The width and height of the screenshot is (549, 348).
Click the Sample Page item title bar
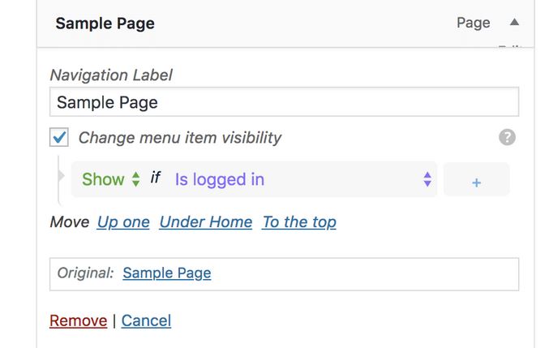point(285,24)
